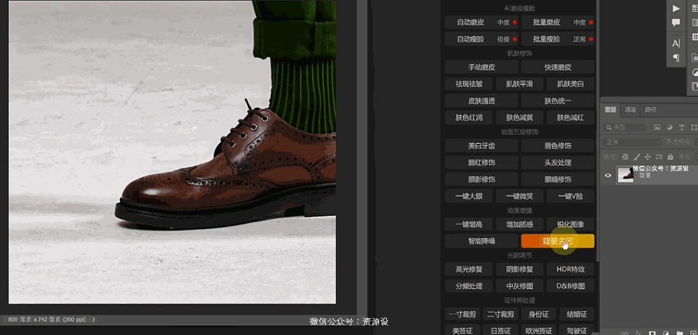Click the plugin panel vertical scrollbar
698x335 pixels.
pos(597,130)
